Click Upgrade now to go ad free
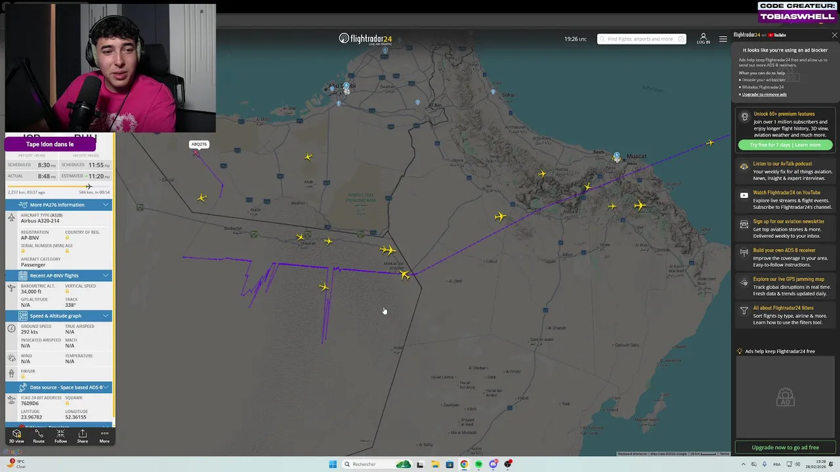The width and height of the screenshot is (840, 472). click(x=785, y=447)
